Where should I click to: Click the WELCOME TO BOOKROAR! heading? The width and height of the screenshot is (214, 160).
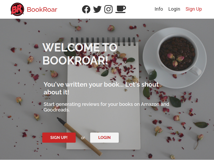(x=80, y=54)
